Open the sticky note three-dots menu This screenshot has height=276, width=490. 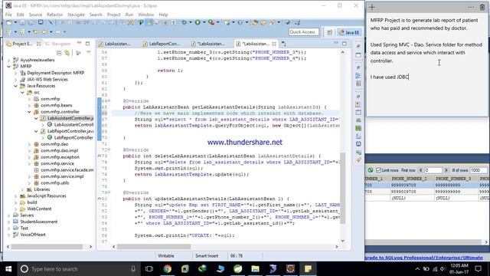coord(471,7)
